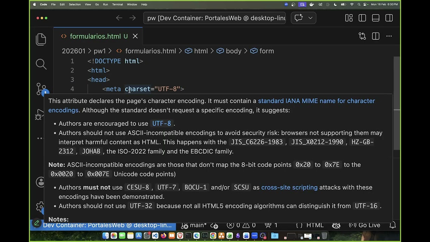Open the html breadcrumb symbol
Viewport: 430px width, 242px height.
197,51
